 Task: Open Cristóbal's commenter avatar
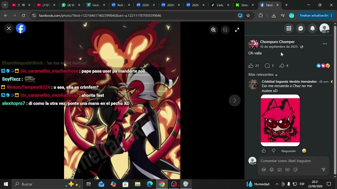(x=253, y=84)
